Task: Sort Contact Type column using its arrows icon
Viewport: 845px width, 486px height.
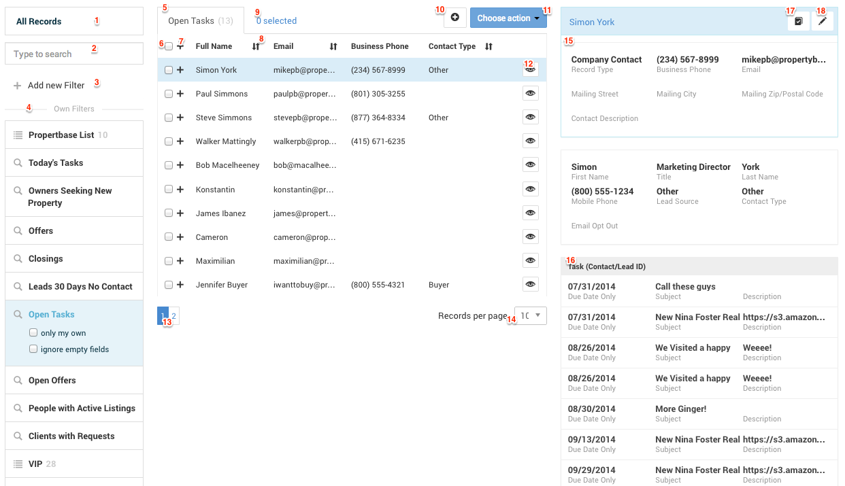Action: pyautogui.click(x=488, y=46)
